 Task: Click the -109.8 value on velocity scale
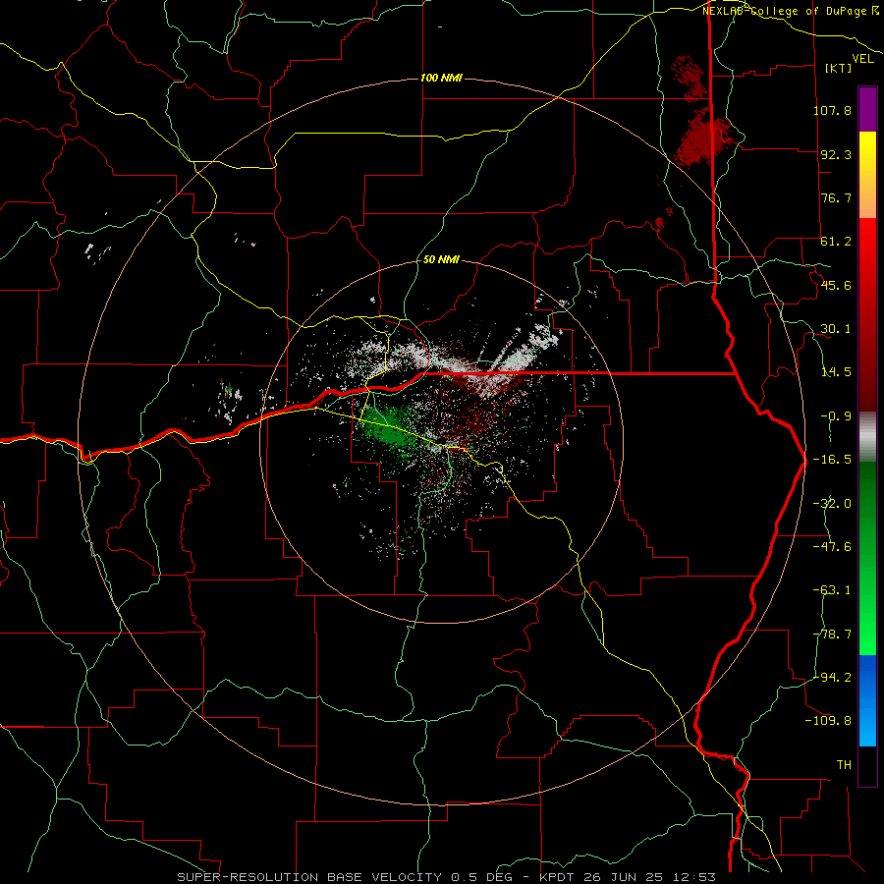[828, 721]
